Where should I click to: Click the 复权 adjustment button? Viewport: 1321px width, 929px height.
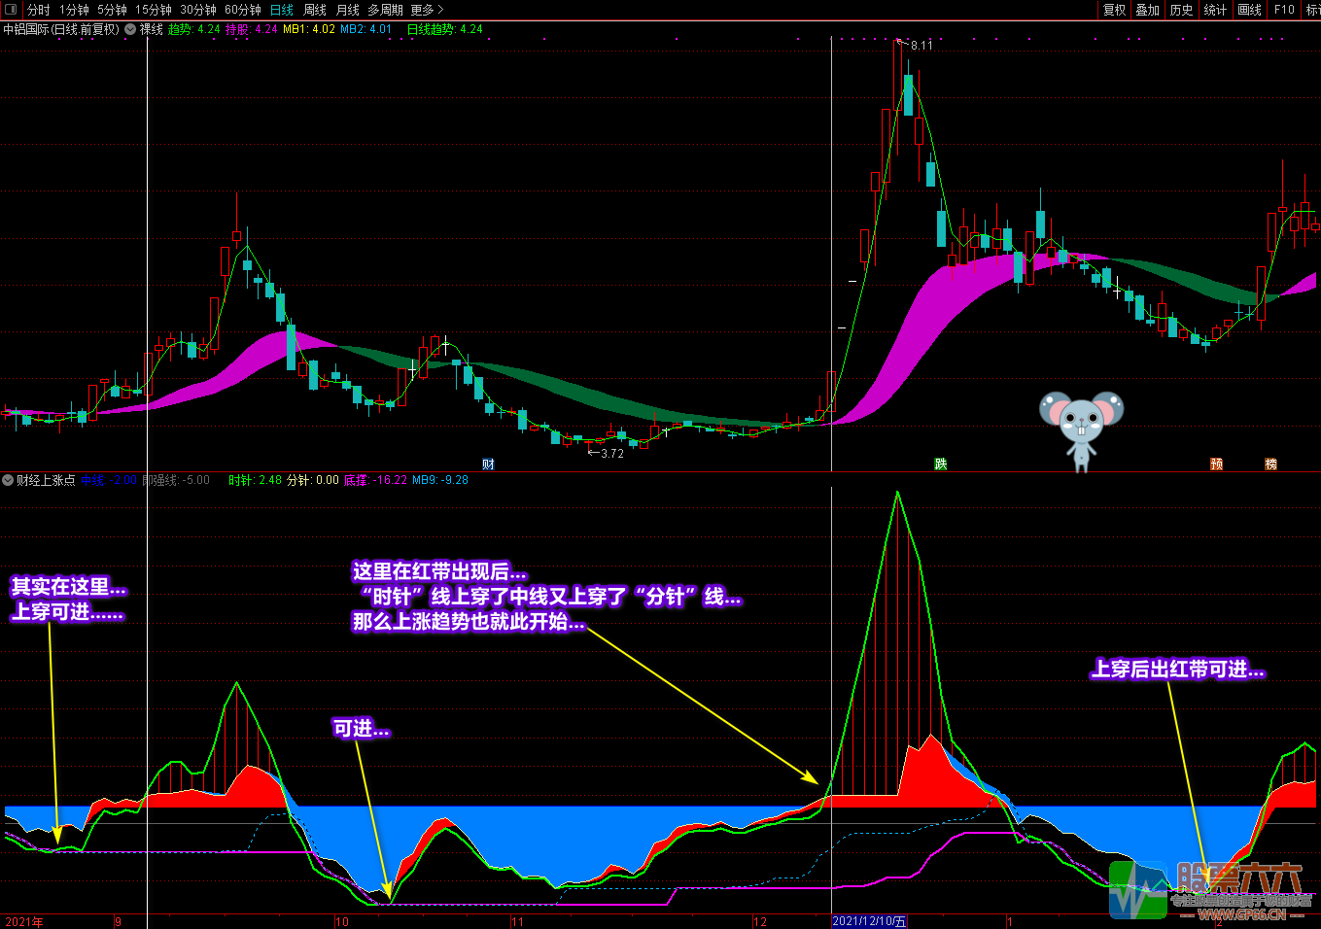pyautogui.click(x=1114, y=10)
